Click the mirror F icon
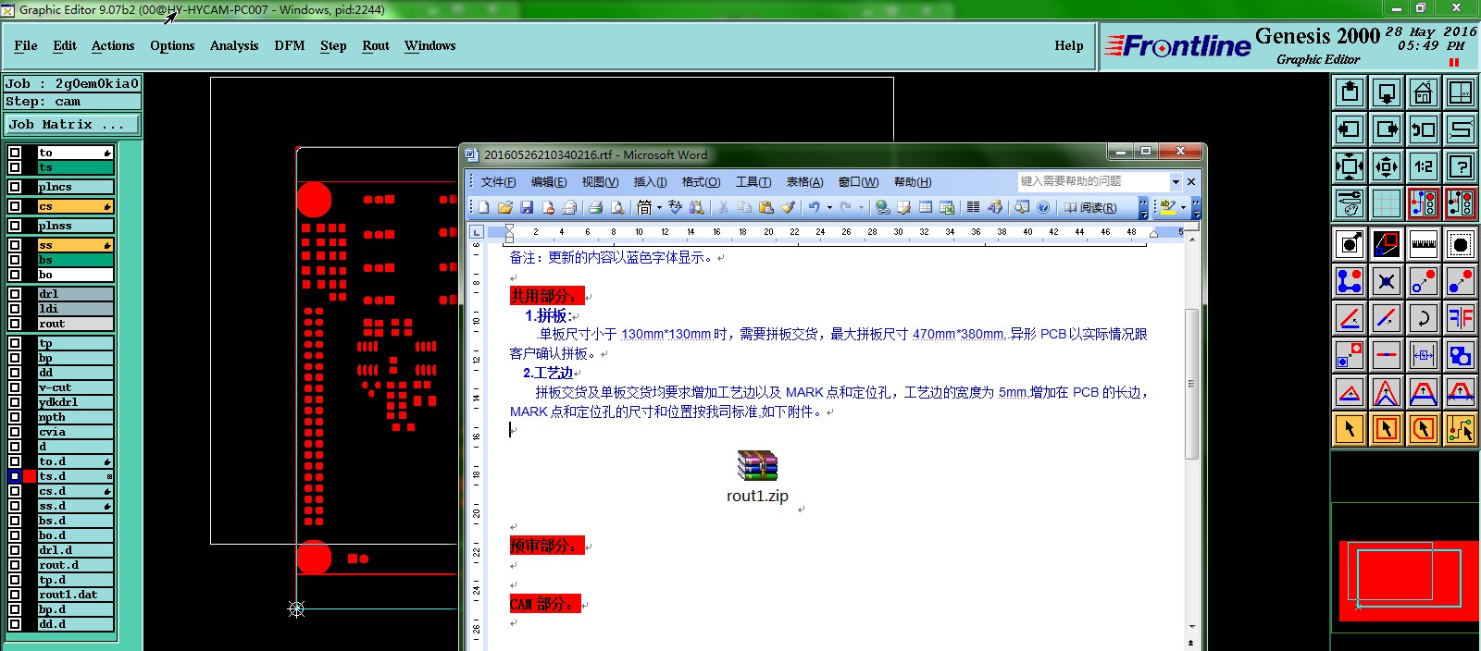 coord(1461,318)
